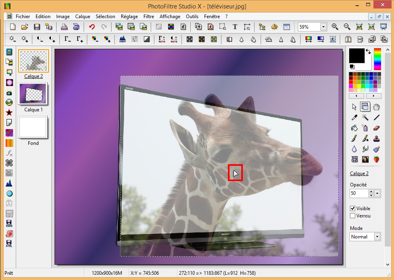Viewport: 394px width, 280px height.
Task: Select the Blur water drop tool
Action: coord(354,149)
